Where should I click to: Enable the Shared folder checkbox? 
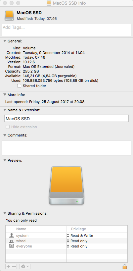19,86
